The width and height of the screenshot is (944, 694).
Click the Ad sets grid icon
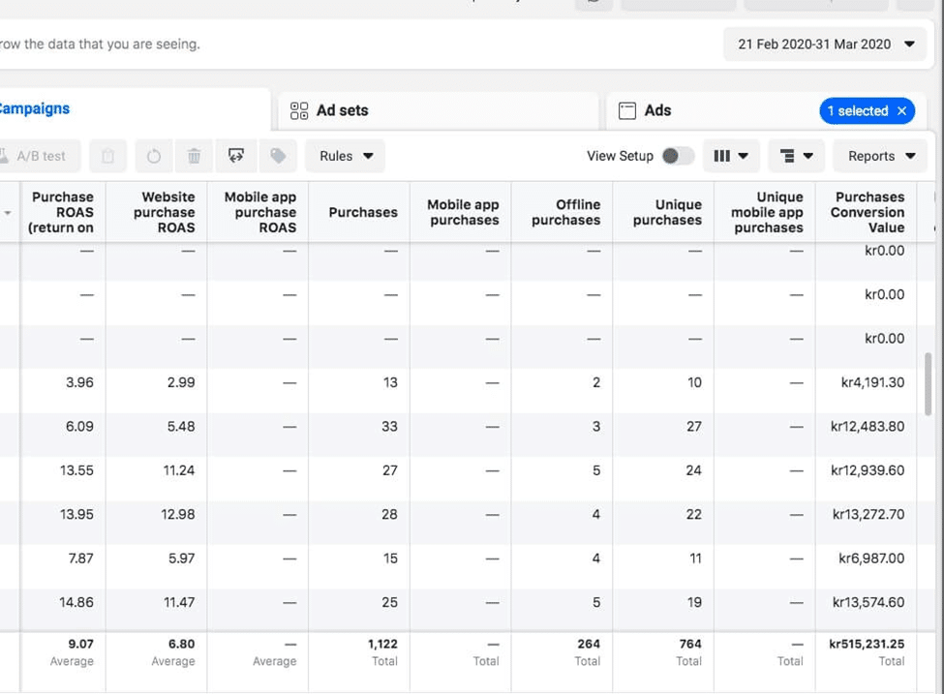point(298,110)
